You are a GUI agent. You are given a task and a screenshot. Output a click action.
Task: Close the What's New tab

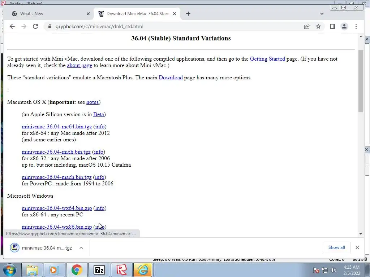(88, 14)
